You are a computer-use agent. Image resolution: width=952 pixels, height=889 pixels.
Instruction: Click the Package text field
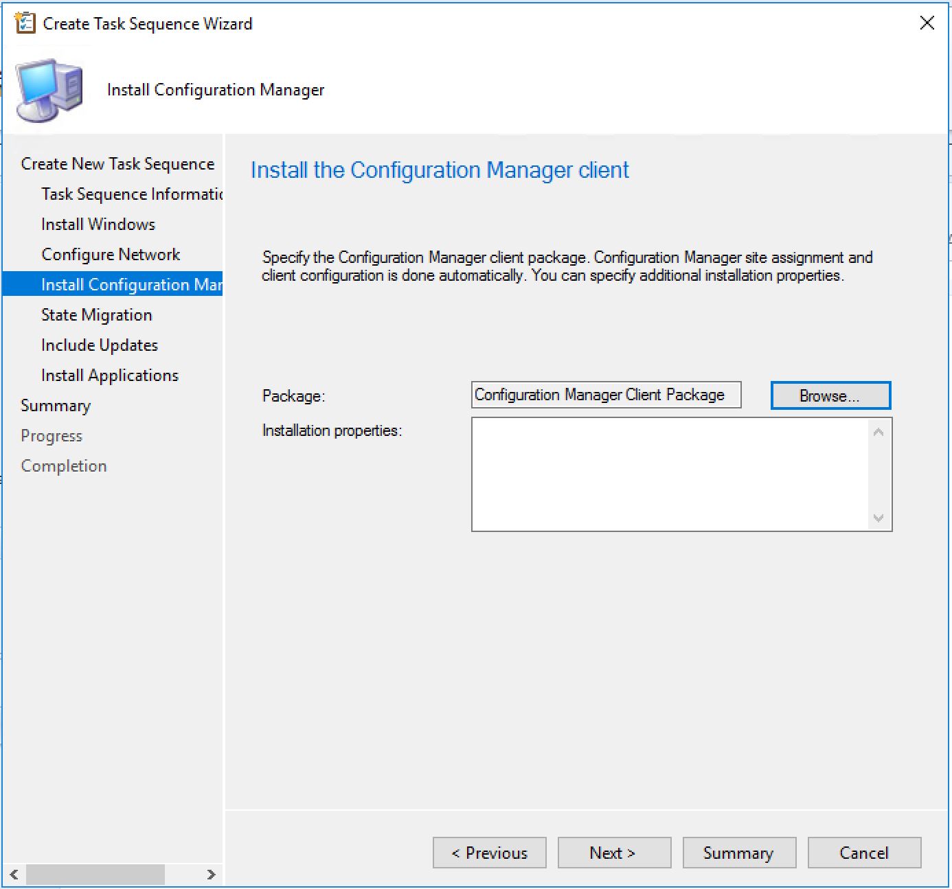click(605, 395)
